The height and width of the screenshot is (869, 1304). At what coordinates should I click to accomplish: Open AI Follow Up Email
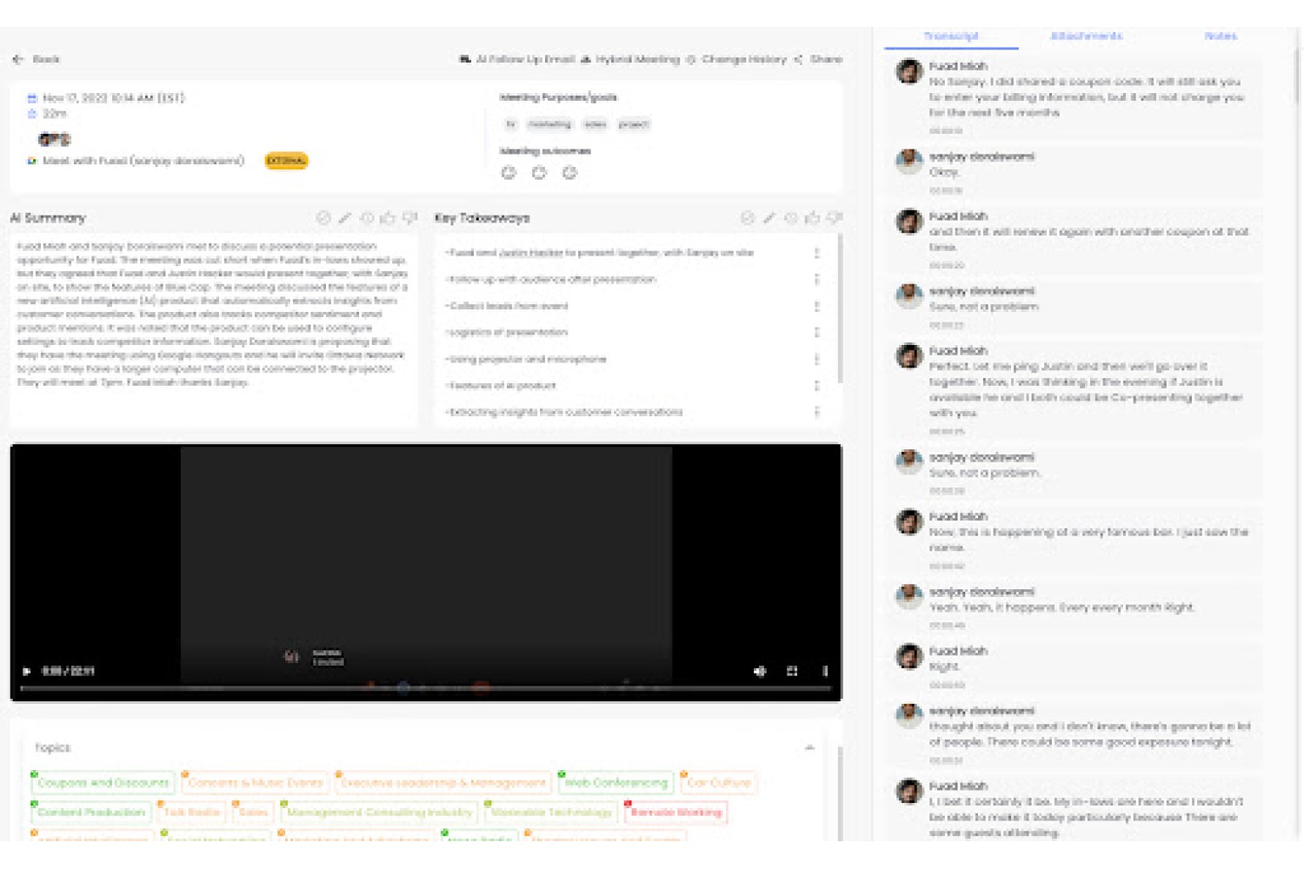[x=517, y=59]
